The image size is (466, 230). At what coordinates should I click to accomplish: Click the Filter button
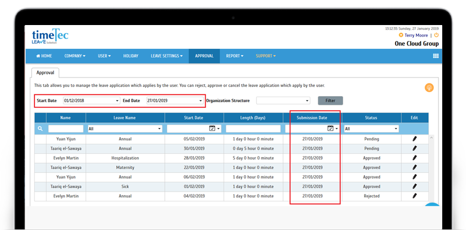(330, 101)
